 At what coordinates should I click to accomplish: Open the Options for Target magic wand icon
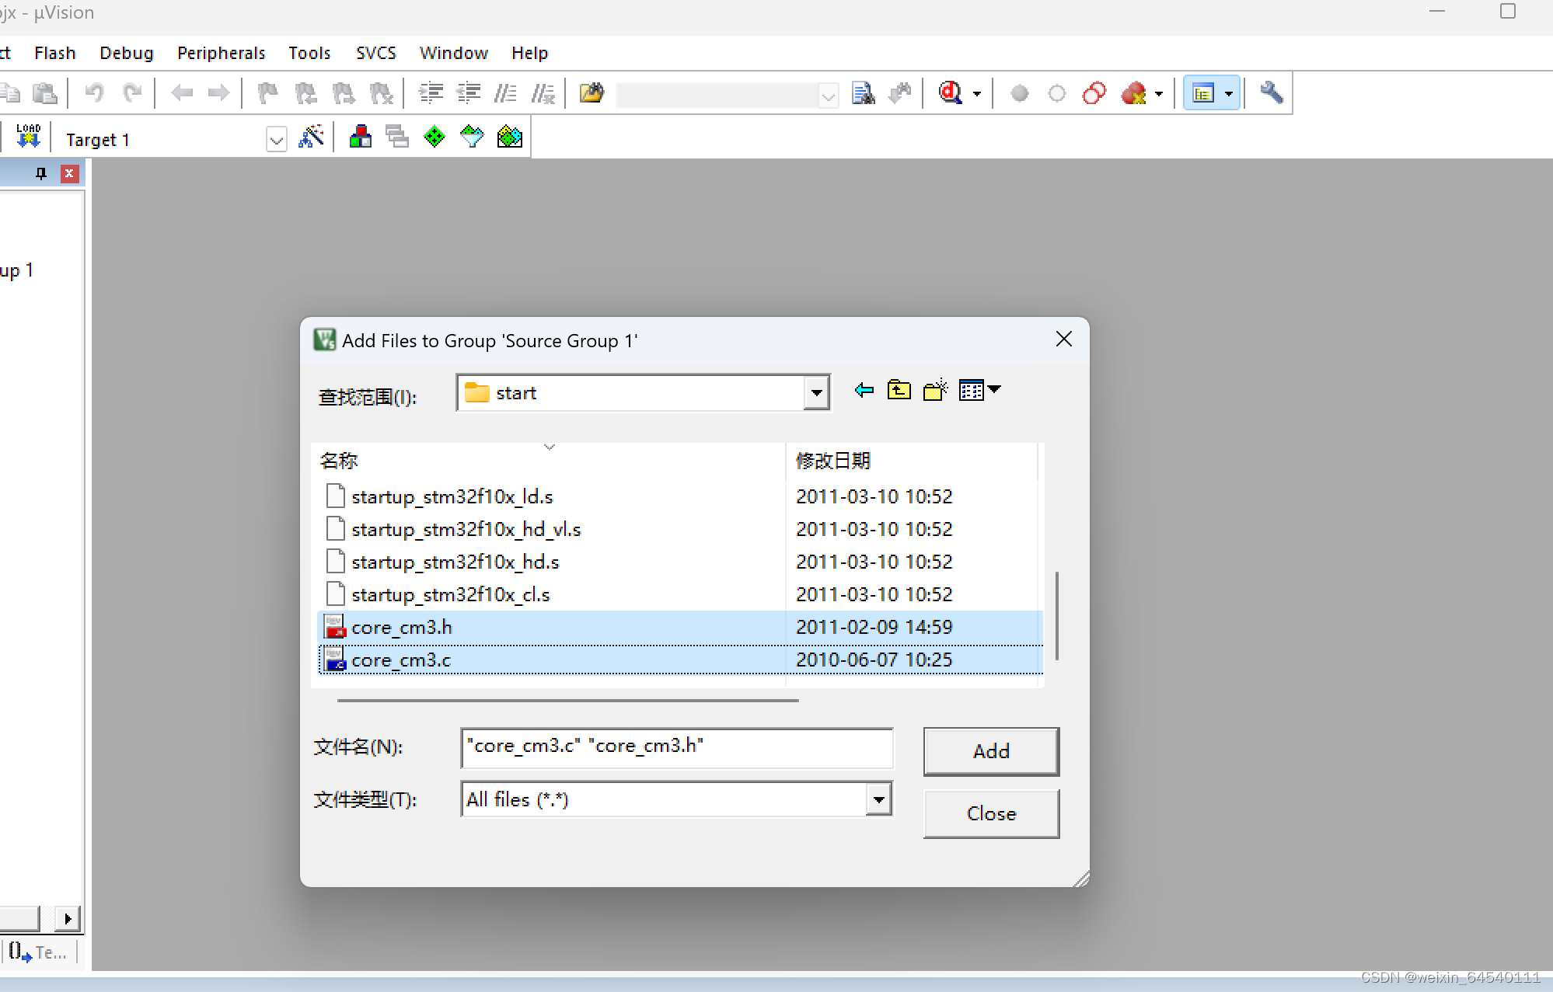pos(311,136)
